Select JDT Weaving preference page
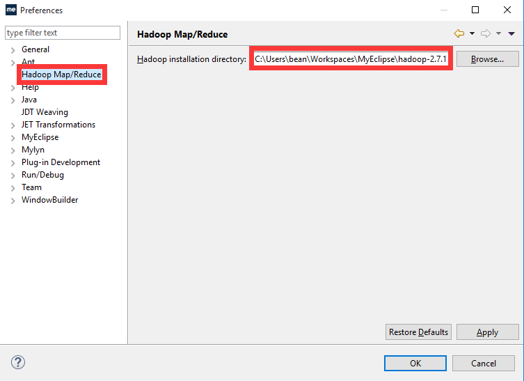 (x=45, y=112)
